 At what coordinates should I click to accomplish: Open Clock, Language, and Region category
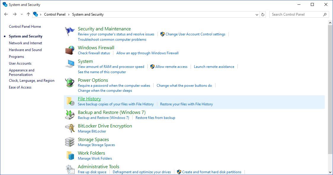32,80
